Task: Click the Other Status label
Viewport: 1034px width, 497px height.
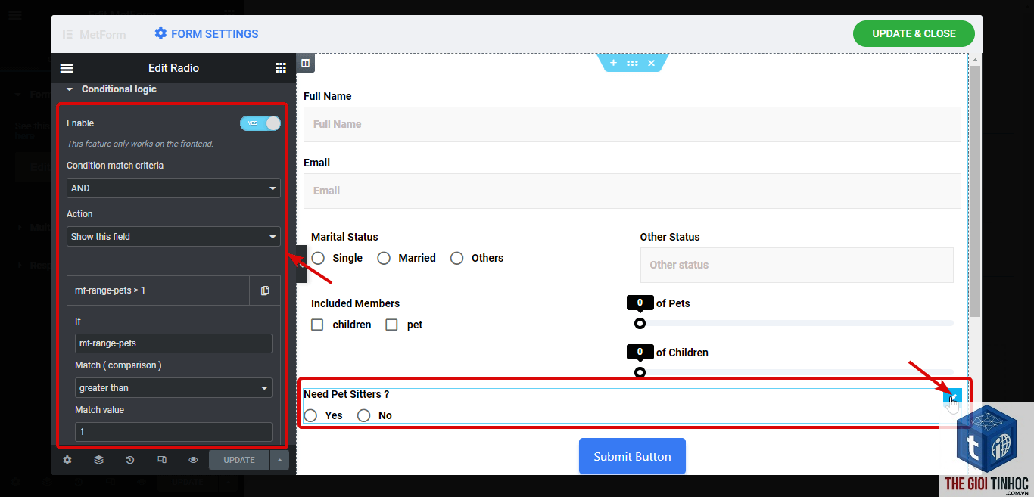Action: click(x=670, y=237)
